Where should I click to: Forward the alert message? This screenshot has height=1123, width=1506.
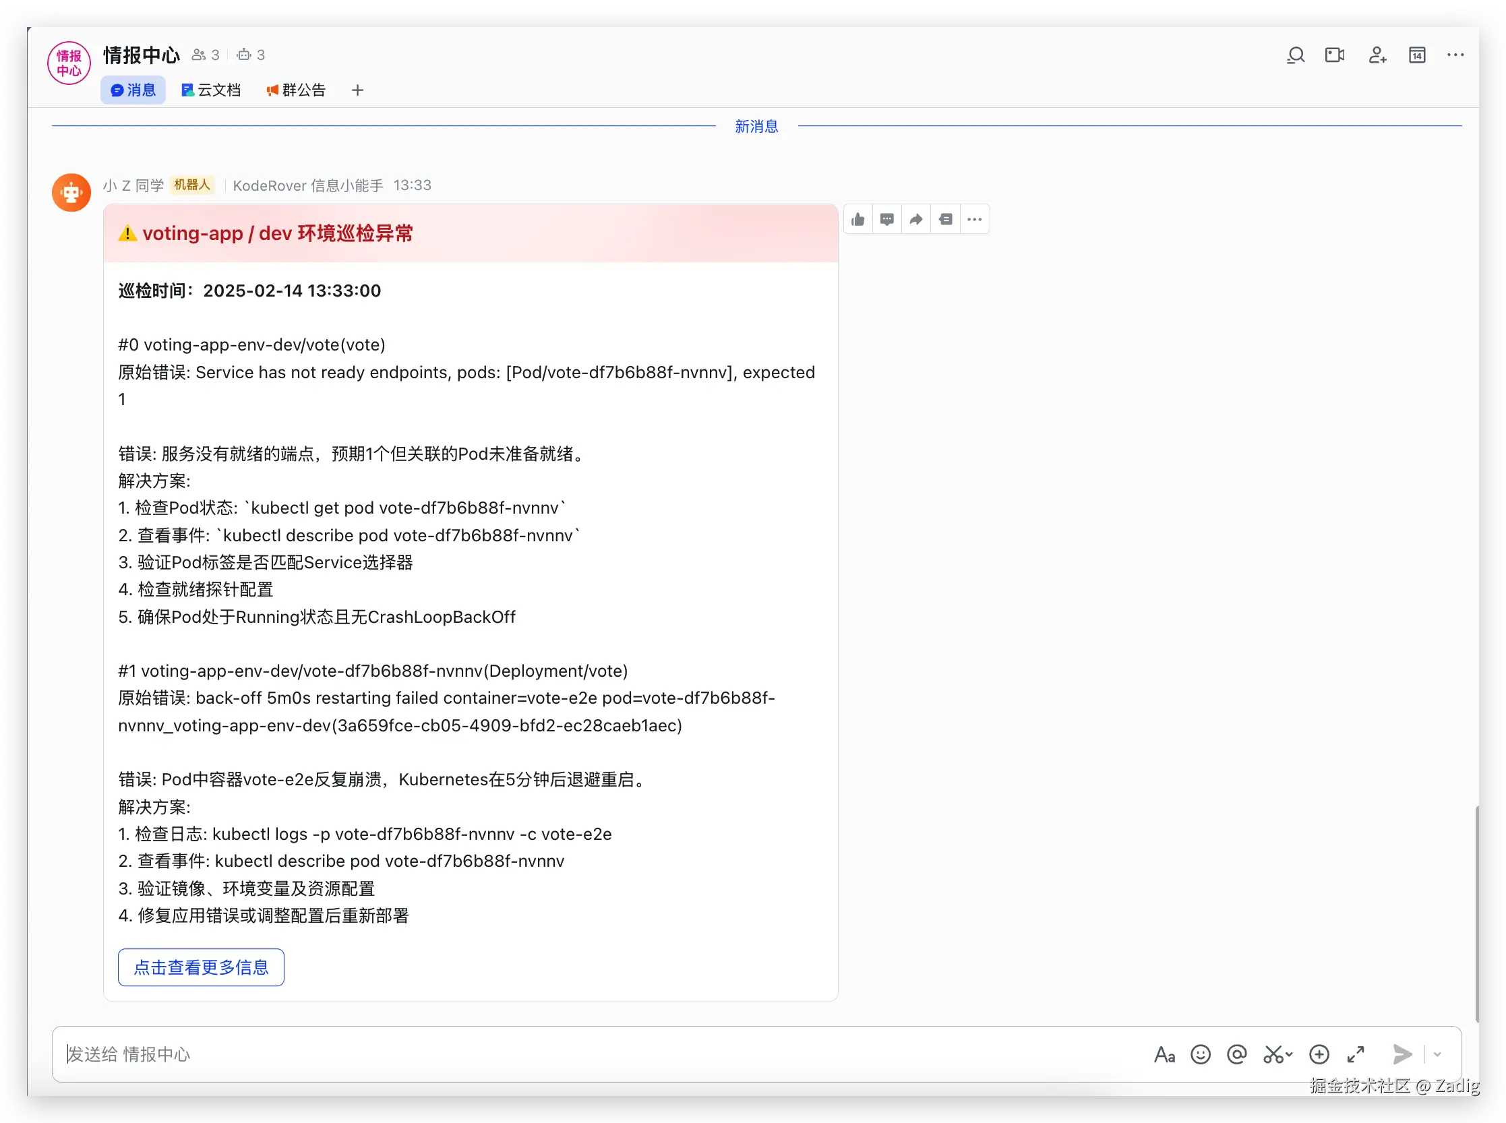tap(917, 220)
